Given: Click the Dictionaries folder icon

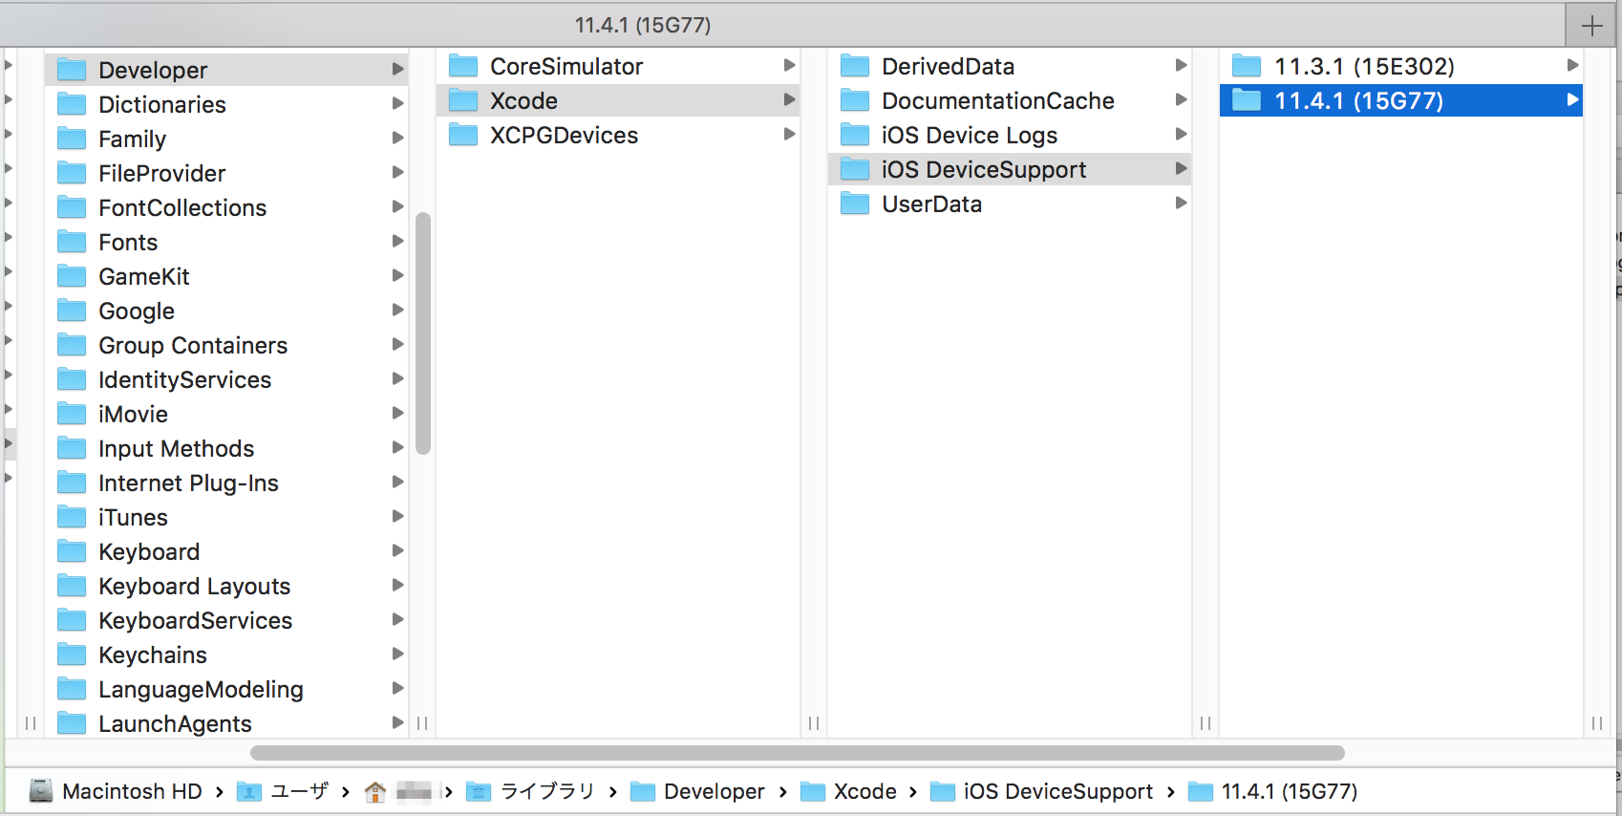Looking at the screenshot, I should (x=72, y=104).
